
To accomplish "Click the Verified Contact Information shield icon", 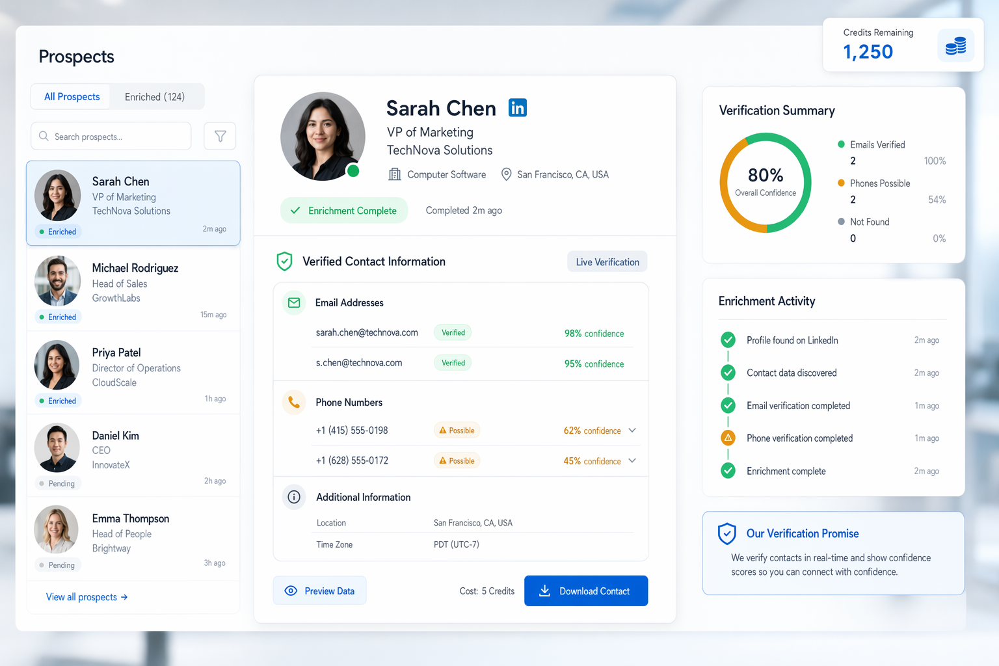I will pyautogui.click(x=284, y=261).
